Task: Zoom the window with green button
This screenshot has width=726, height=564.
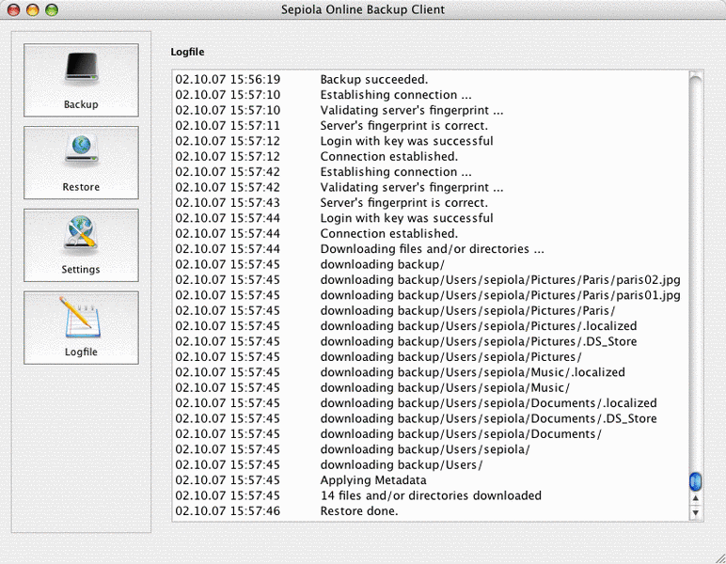Action: 52,9
